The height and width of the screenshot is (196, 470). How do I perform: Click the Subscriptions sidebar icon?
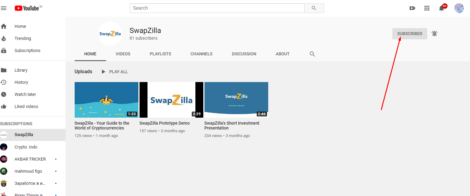tap(4, 51)
